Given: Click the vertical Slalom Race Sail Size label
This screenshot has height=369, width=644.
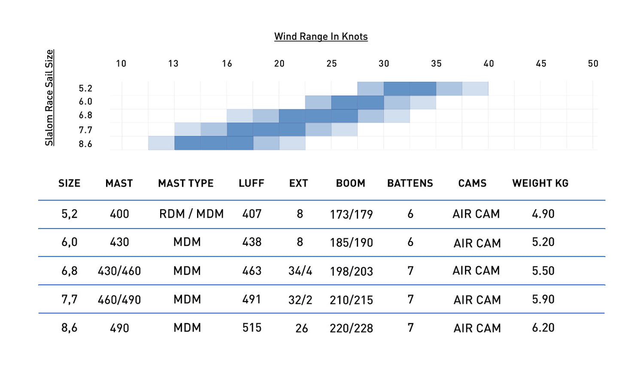Looking at the screenshot, I should point(49,98).
